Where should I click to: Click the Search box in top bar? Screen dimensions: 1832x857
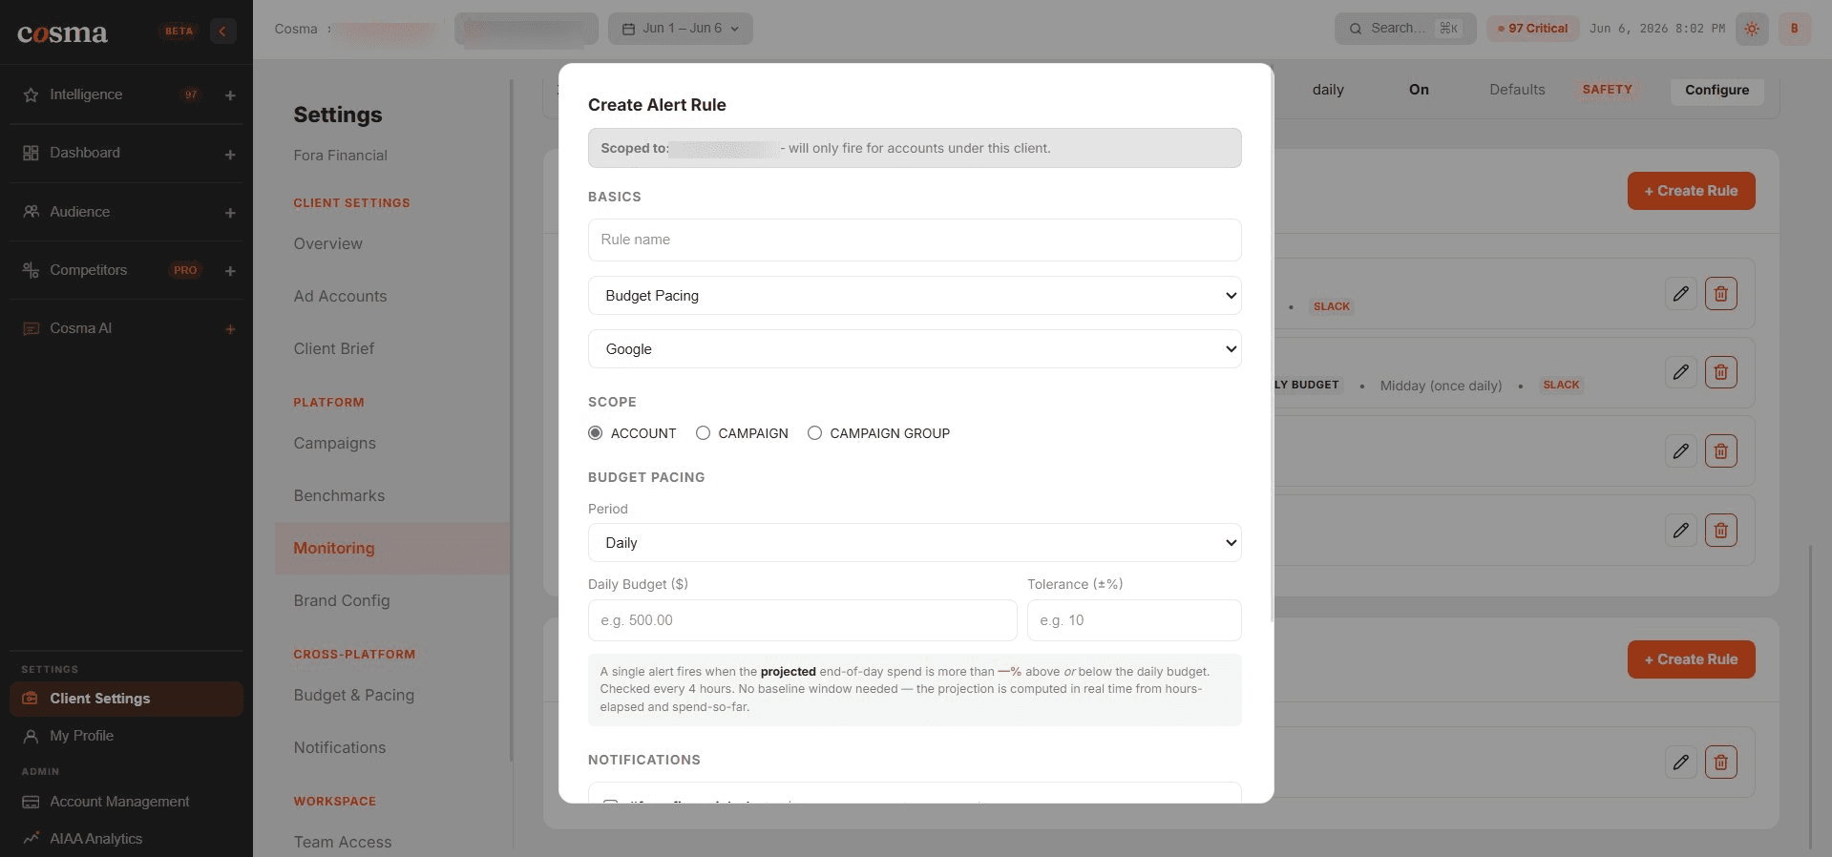point(1405,29)
